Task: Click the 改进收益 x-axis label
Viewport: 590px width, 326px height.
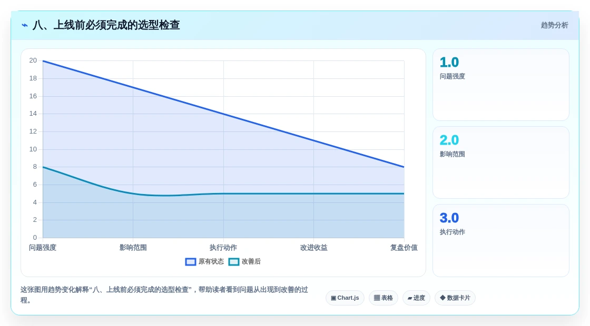Action: [313, 248]
